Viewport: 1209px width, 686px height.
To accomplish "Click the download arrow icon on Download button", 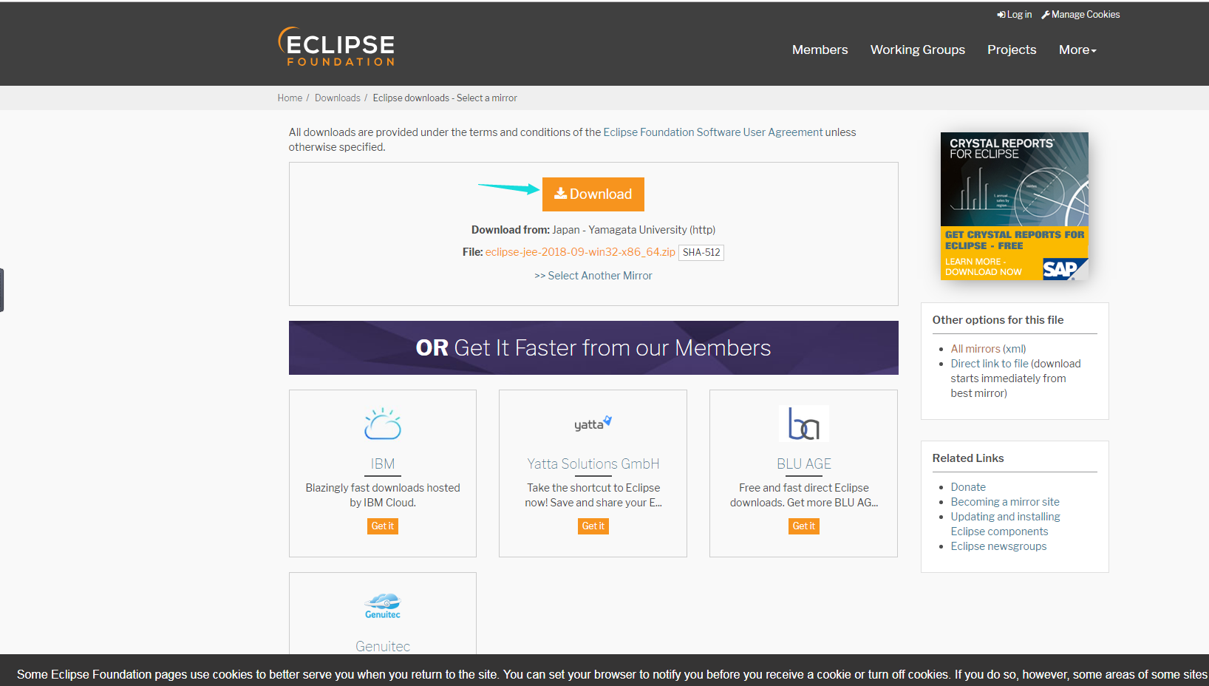I will point(562,194).
